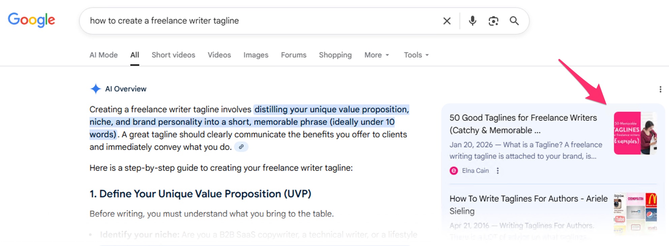Open the source link chip icon

click(241, 147)
